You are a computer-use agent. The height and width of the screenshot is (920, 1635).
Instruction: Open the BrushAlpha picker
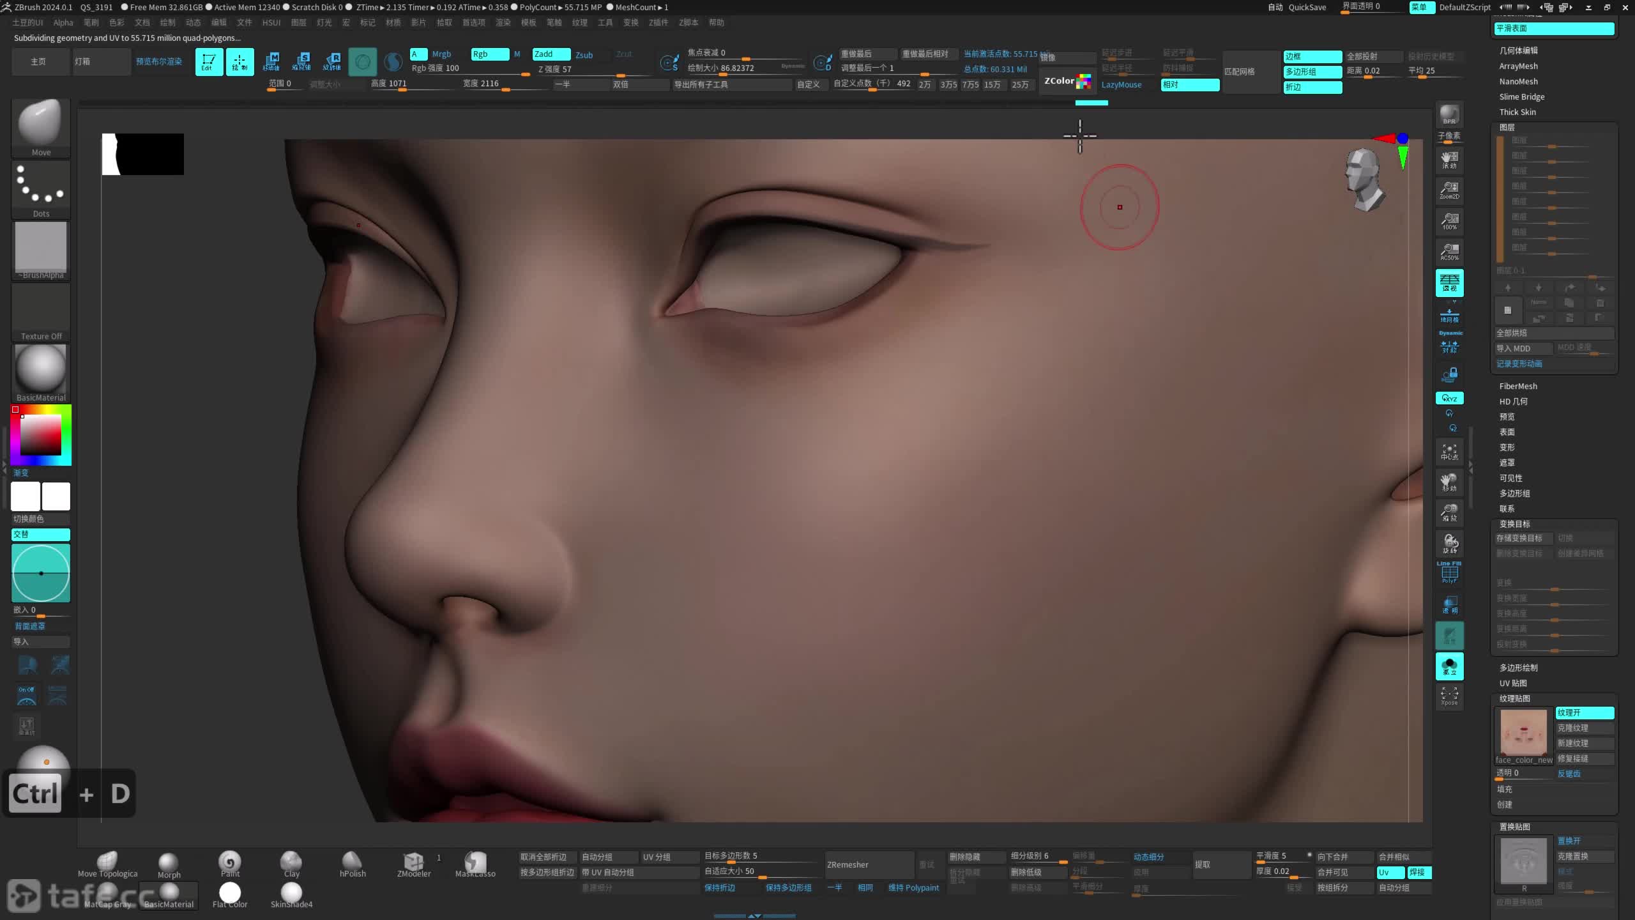41,250
